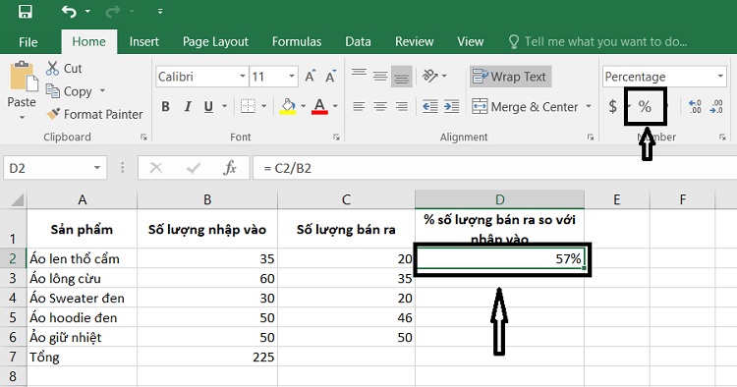
Task: Open the View tab
Action: [x=470, y=42]
